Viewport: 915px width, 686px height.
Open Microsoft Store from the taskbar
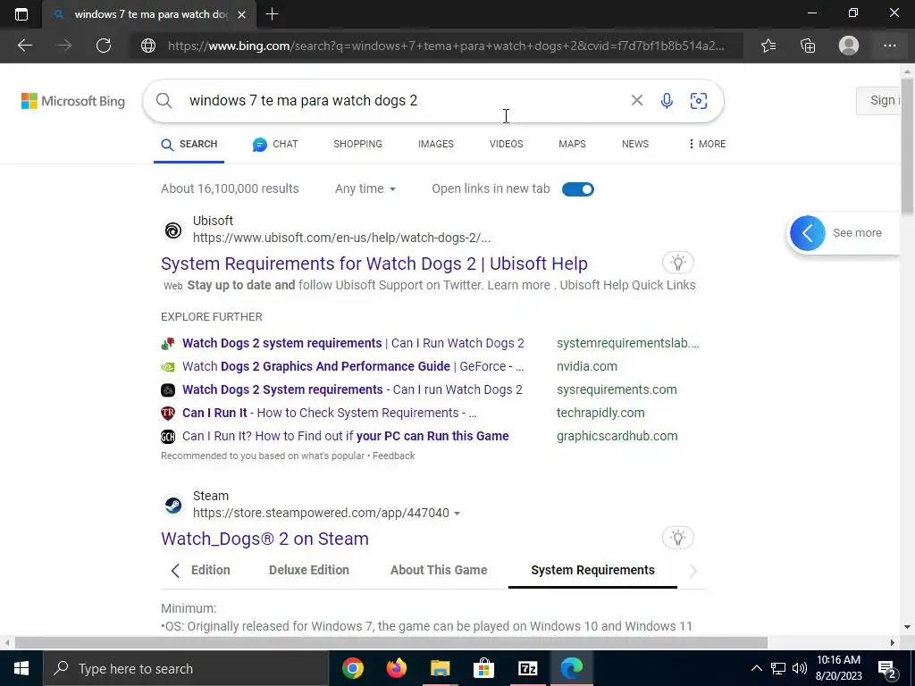(x=483, y=668)
